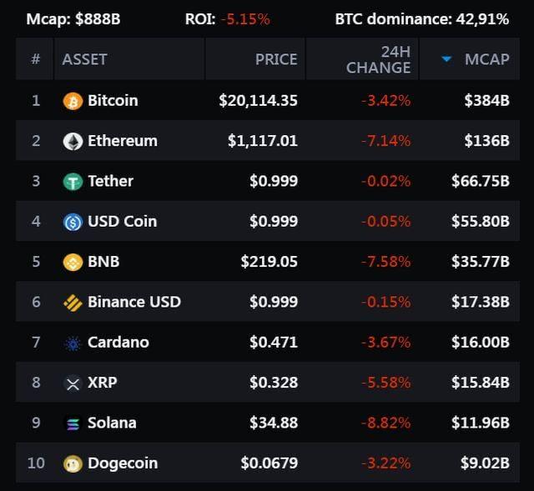Open the Dogecoin asset name link
Viewport: 534px width, 491px height.
point(123,463)
